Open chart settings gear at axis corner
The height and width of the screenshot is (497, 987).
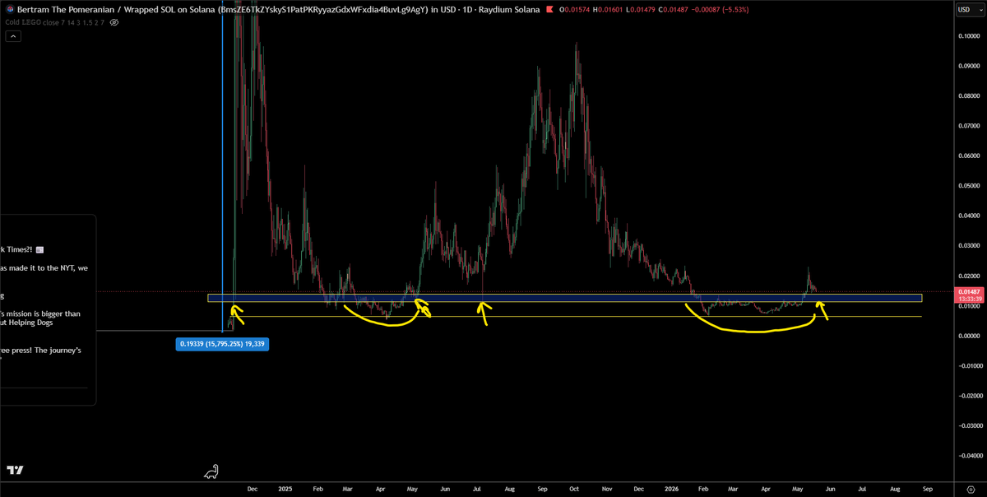tap(971, 489)
